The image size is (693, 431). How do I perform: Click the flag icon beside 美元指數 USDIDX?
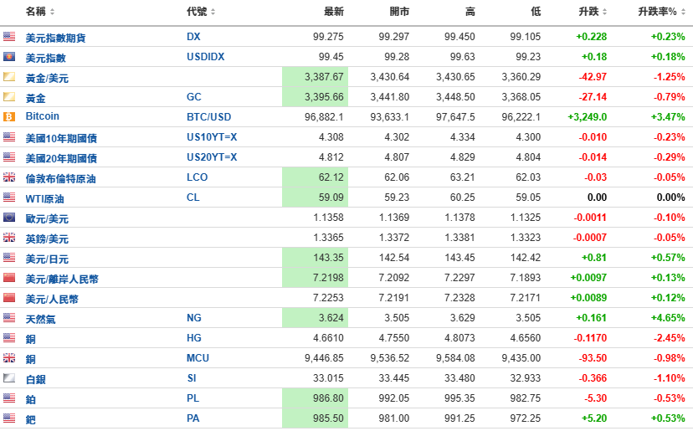[x=9, y=57]
